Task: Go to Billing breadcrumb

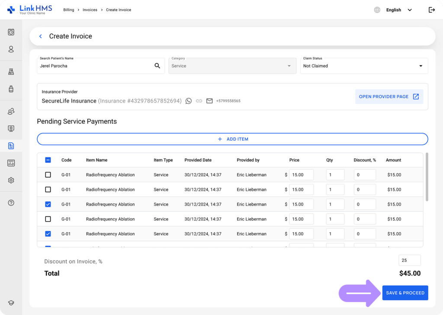Action: (x=69, y=10)
